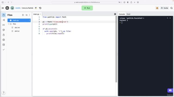Image resolution: width=174 pixels, height=97 pixels.
Task: Click the pathlib.PosixPath console output line
Action: (132, 18)
